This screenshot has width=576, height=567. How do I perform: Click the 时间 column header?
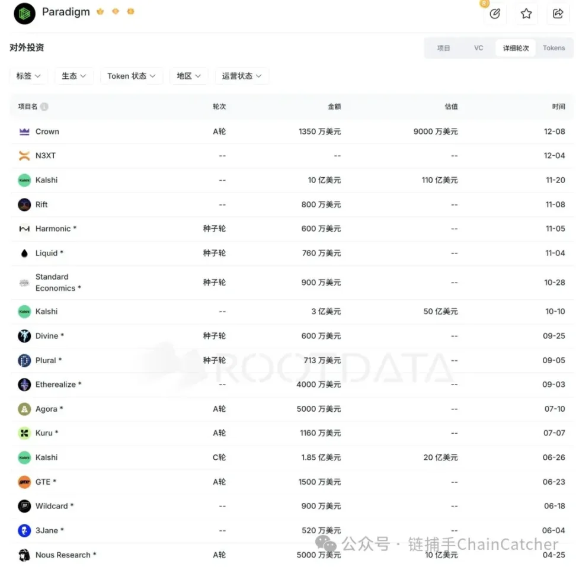click(558, 107)
